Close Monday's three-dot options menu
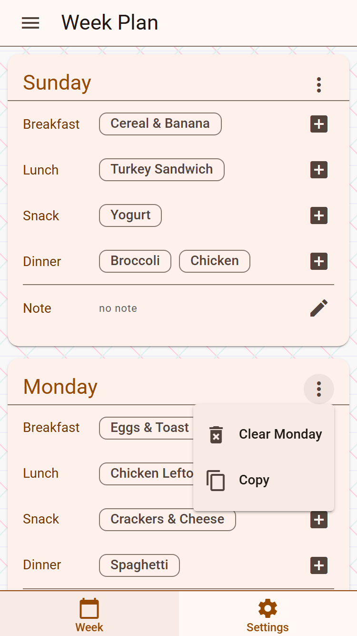 tap(319, 389)
